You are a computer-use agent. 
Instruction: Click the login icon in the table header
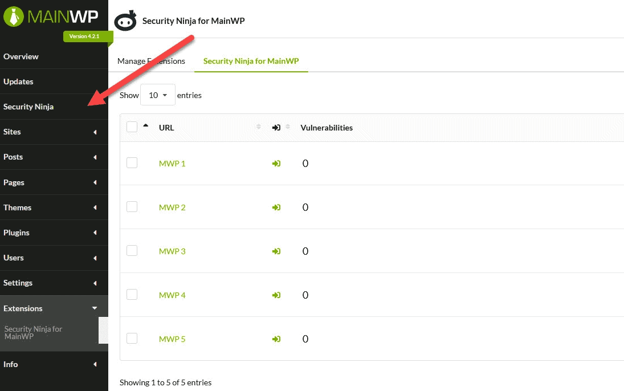pyautogui.click(x=276, y=127)
